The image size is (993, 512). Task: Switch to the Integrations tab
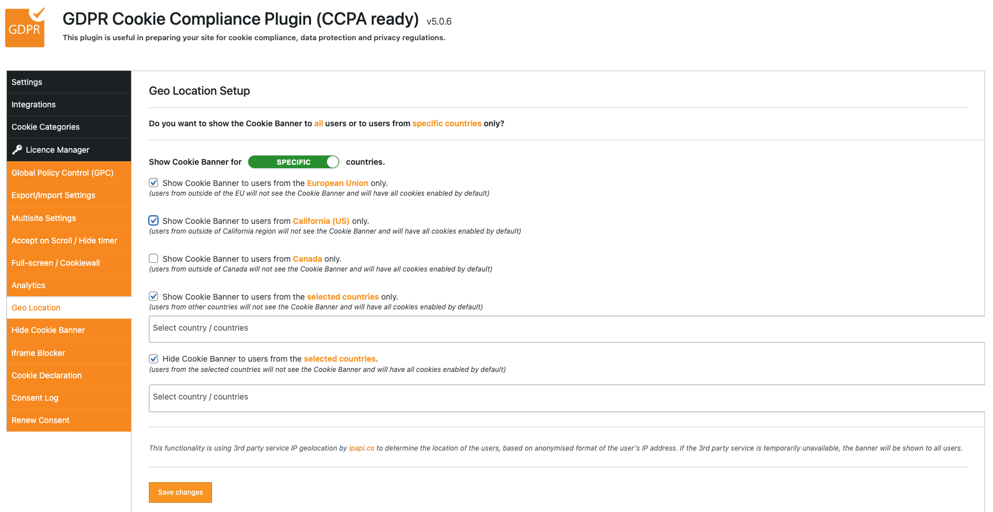[34, 104]
